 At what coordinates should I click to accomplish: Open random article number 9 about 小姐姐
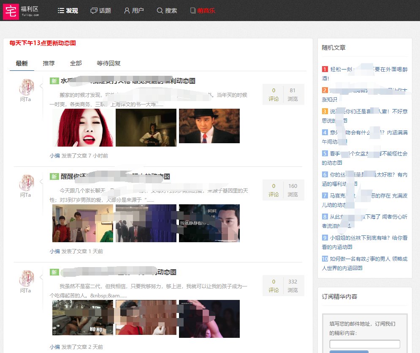[x=364, y=242]
